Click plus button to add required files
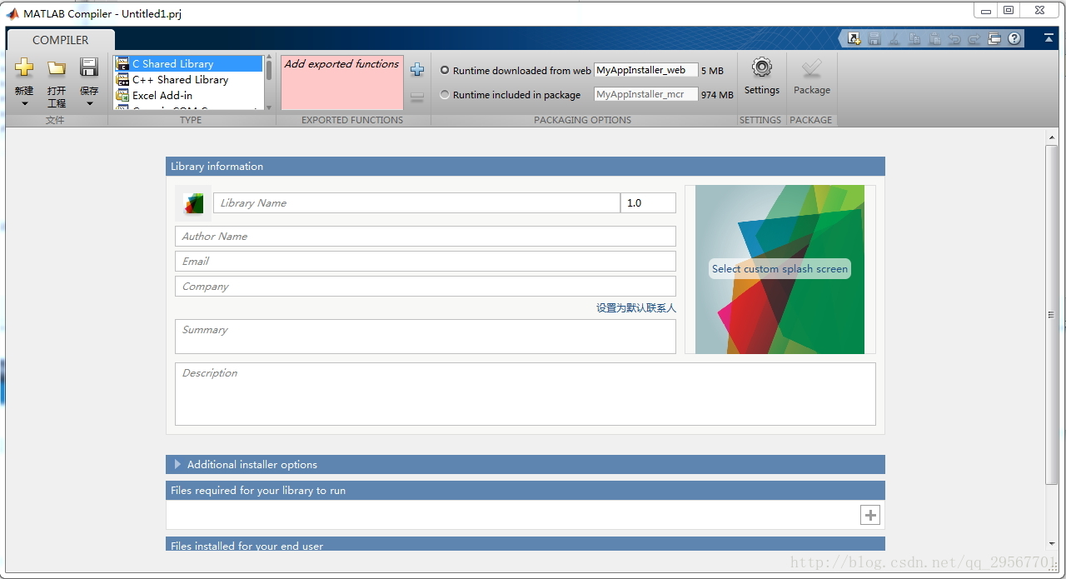 (x=870, y=516)
